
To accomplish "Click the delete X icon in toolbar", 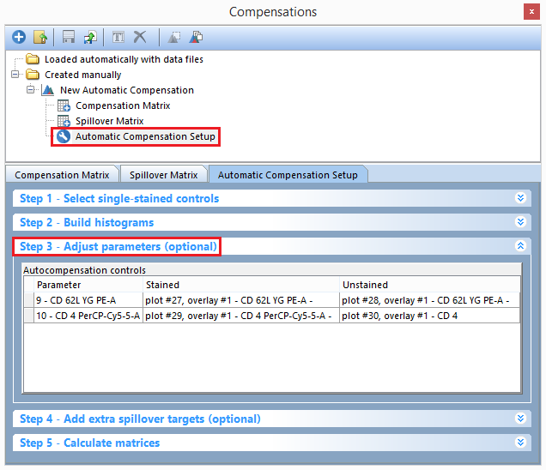I will pos(140,37).
